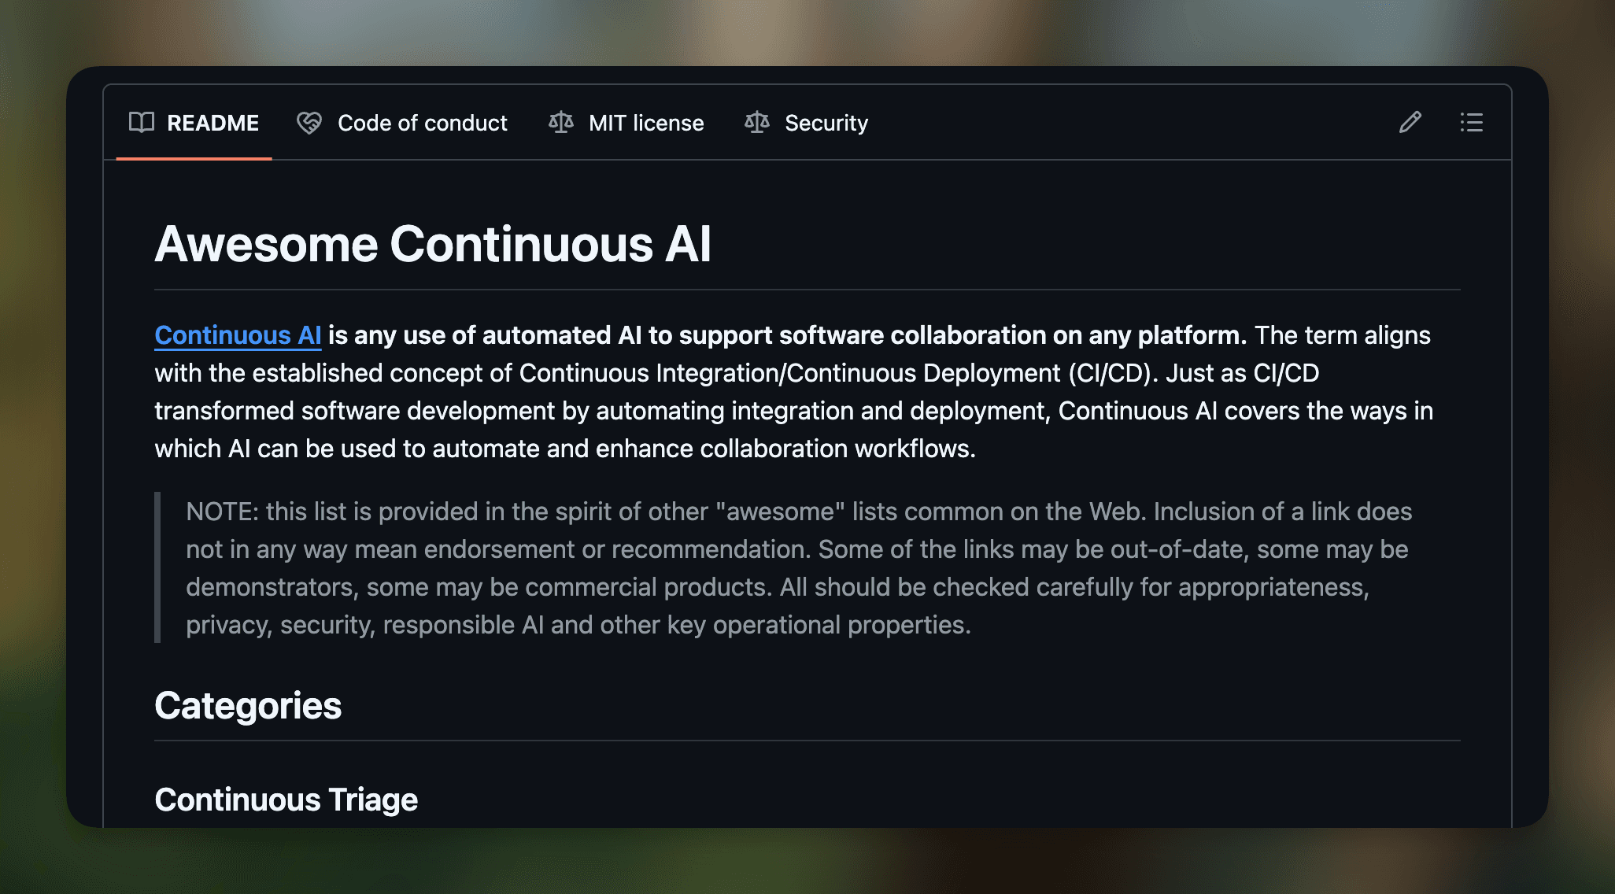Click the heart-in-hands Code of conduct icon

click(x=309, y=123)
